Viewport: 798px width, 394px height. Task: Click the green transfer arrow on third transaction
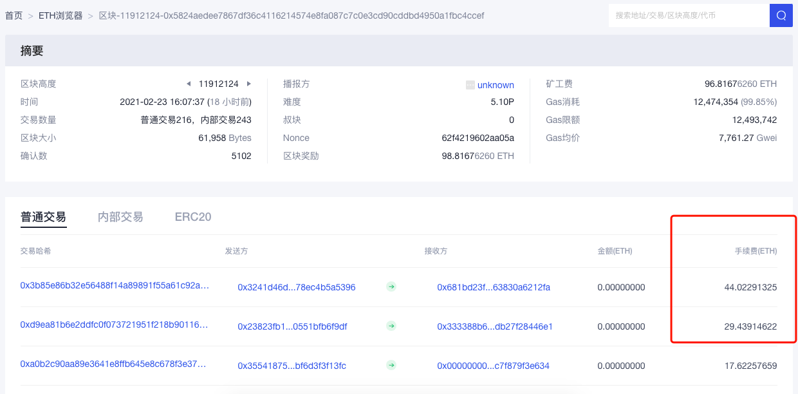tap(391, 365)
